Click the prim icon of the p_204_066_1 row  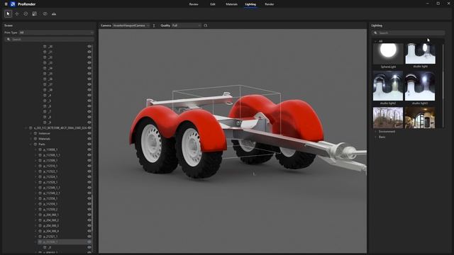pos(40,215)
